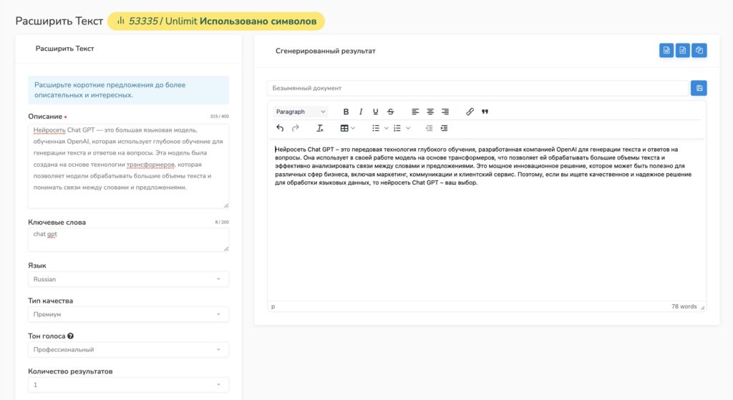Screen dimensions: 733x400
Task: Click the editor resize handle next to word count
Action: pyautogui.click(x=702, y=307)
